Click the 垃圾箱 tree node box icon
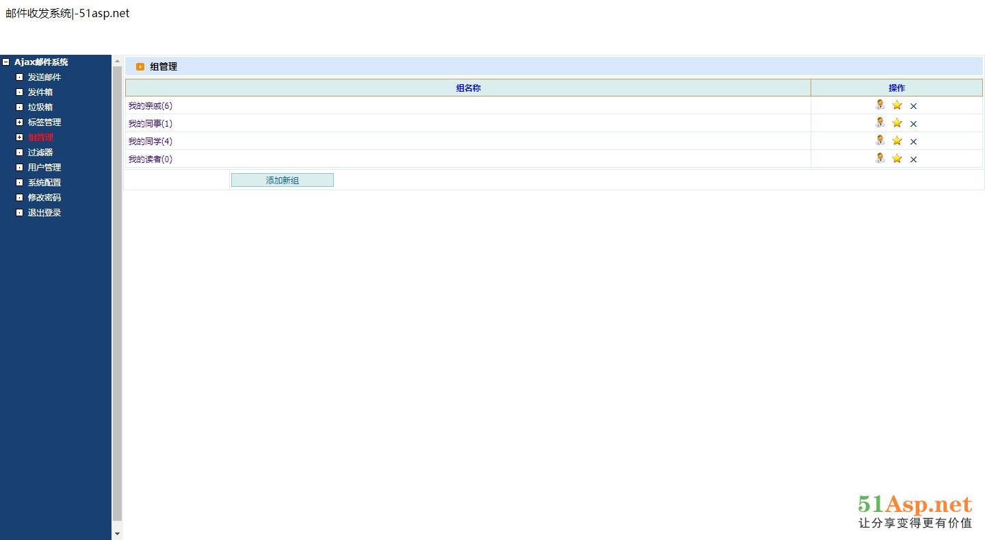Viewport: 985px width, 540px height. (20, 107)
